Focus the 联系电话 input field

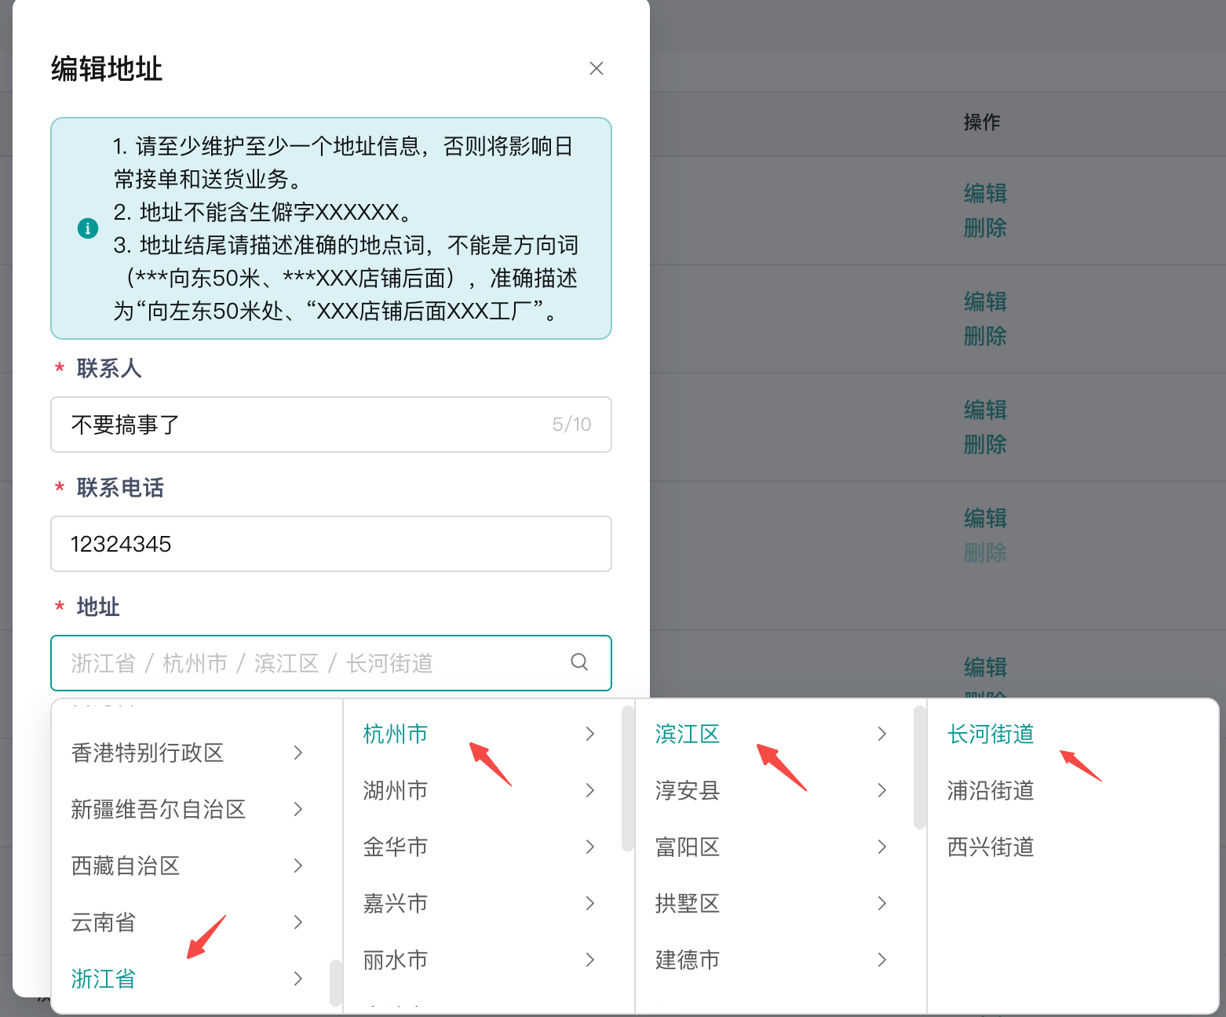point(331,544)
